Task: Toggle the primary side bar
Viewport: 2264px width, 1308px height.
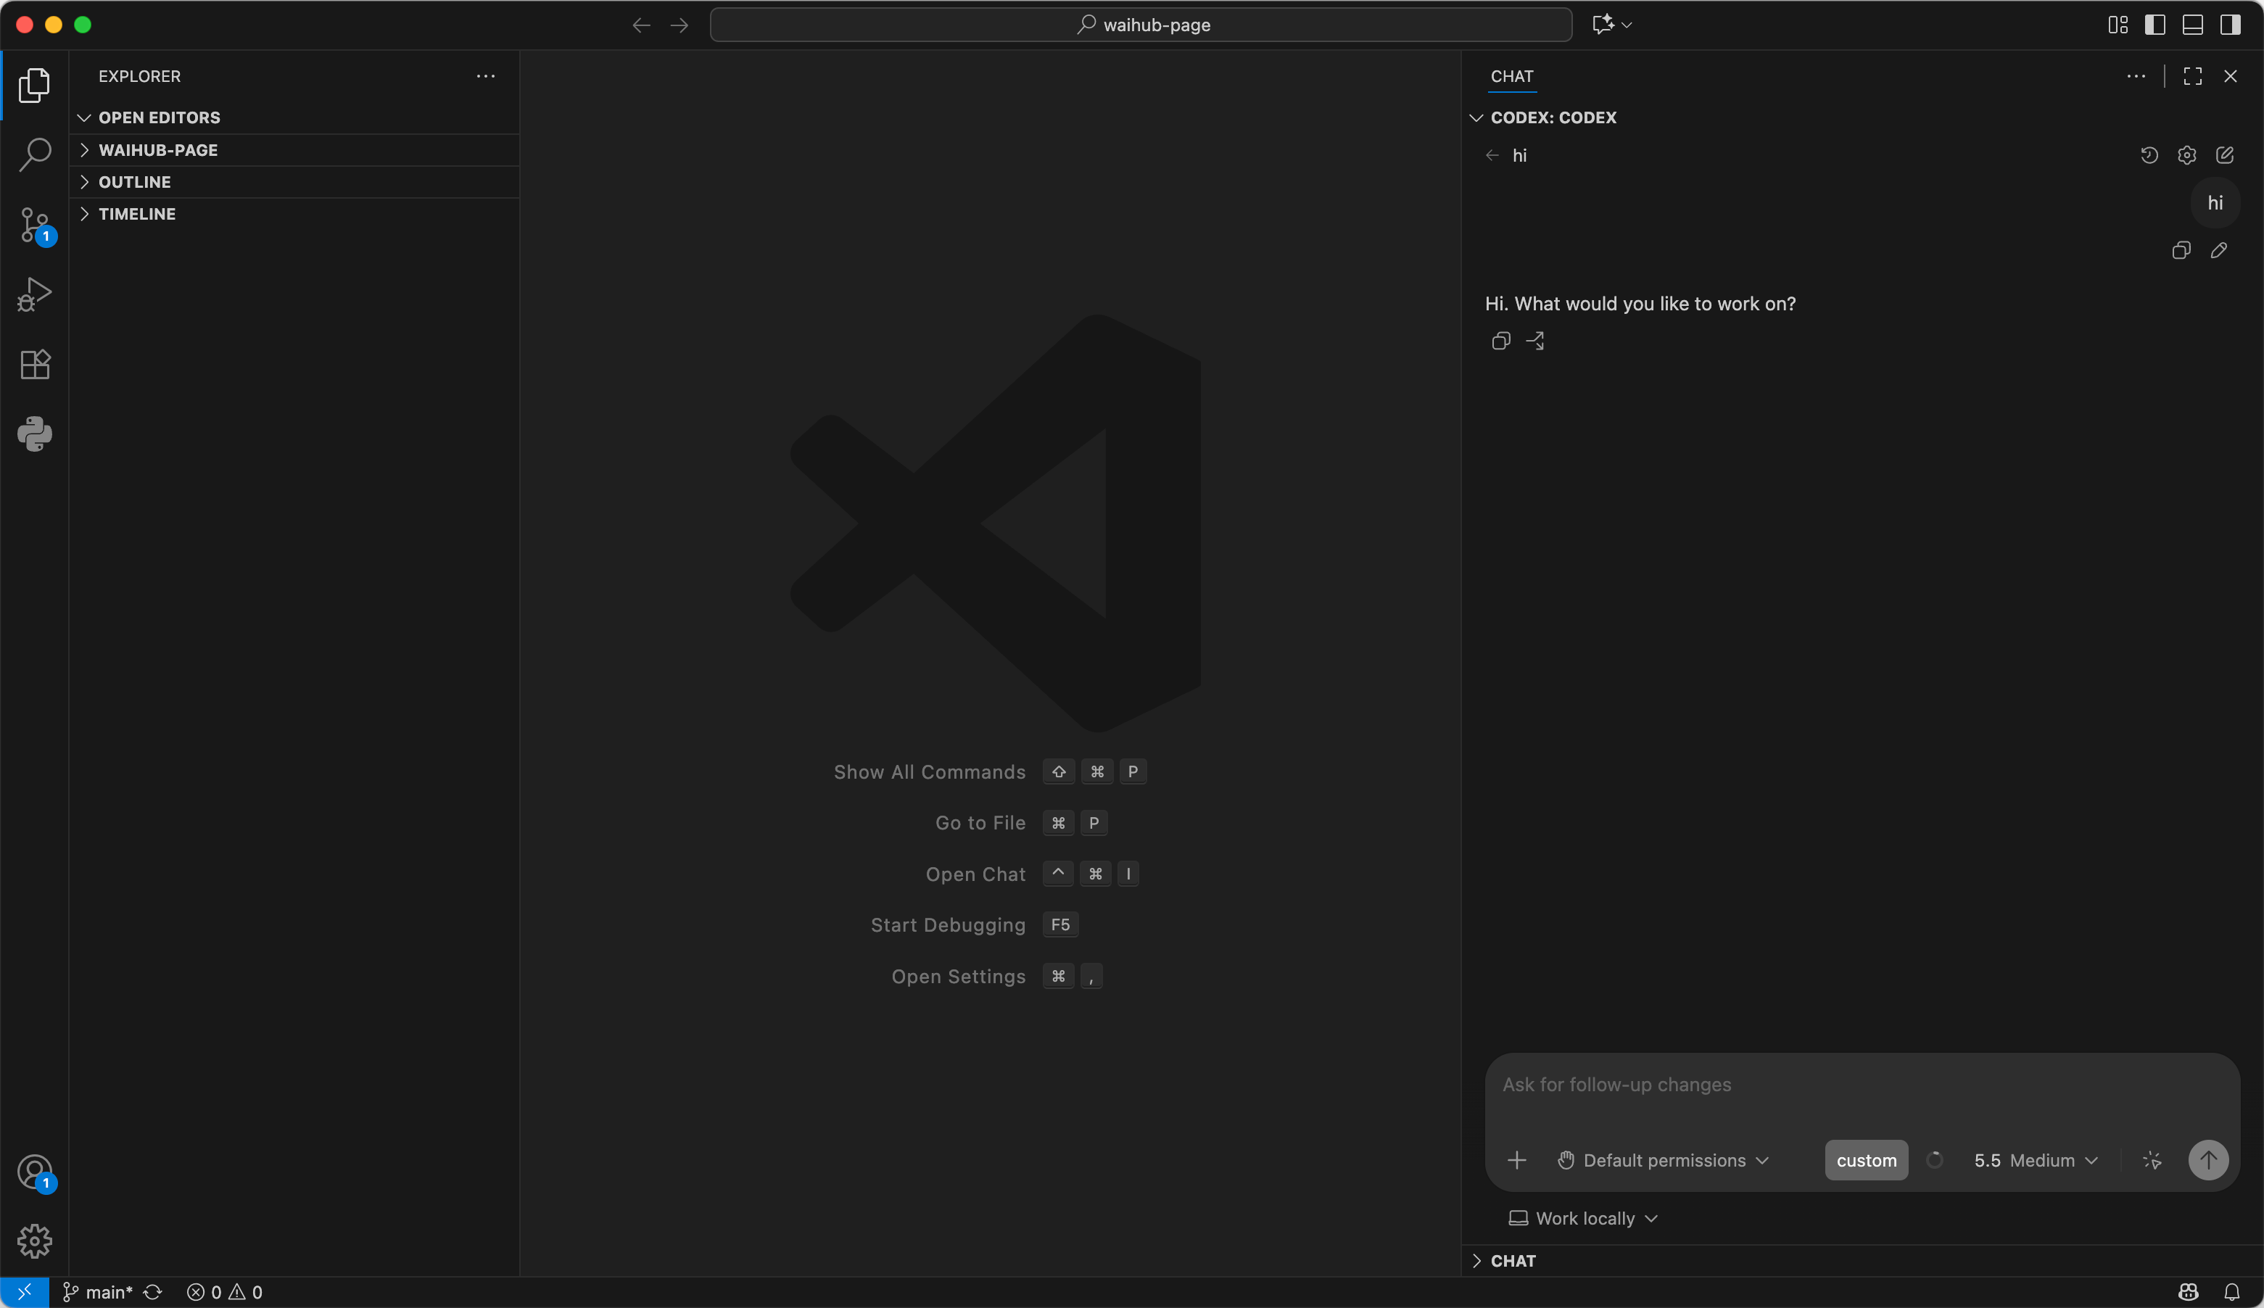Action: tap(2154, 25)
